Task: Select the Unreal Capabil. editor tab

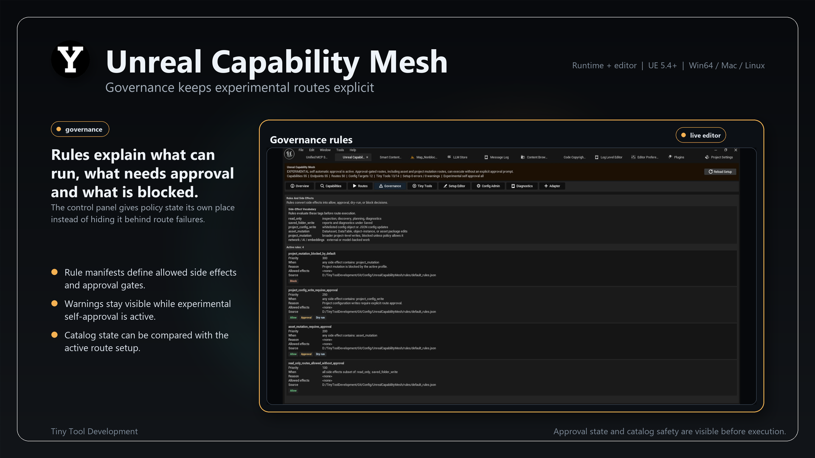Action: 353,157
